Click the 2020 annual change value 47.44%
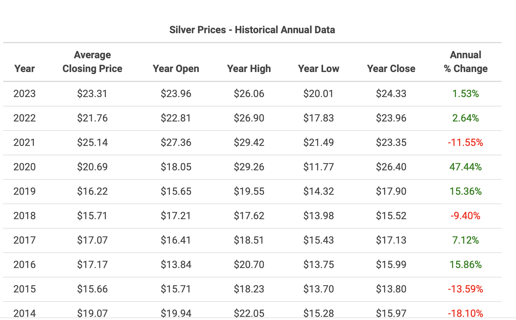Image resolution: width=516 pixels, height=320 pixels. coord(466,167)
